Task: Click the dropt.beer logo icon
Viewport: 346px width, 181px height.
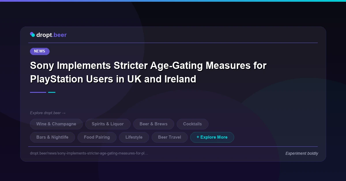Action: 33,34
